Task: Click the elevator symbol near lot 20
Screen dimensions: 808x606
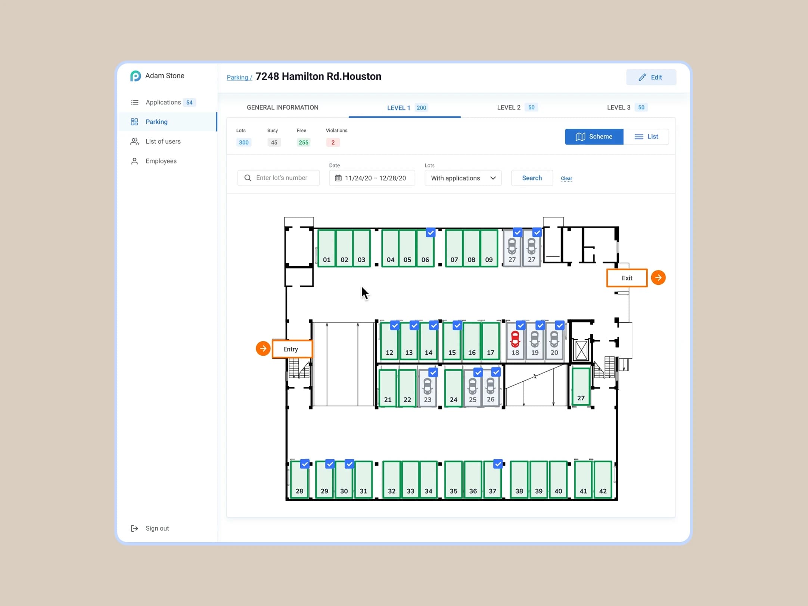Action: [x=581, y=350]
